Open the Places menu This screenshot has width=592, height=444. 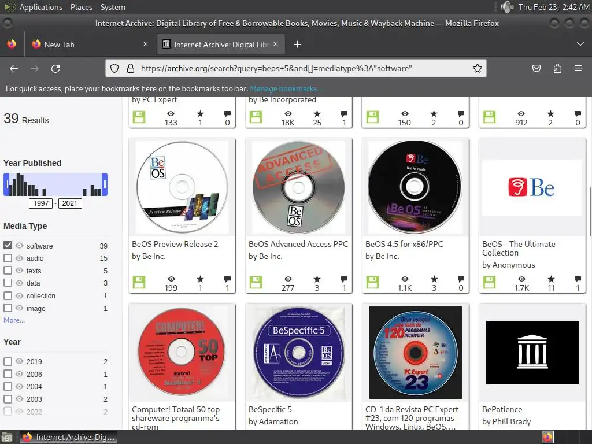[82, 7]
